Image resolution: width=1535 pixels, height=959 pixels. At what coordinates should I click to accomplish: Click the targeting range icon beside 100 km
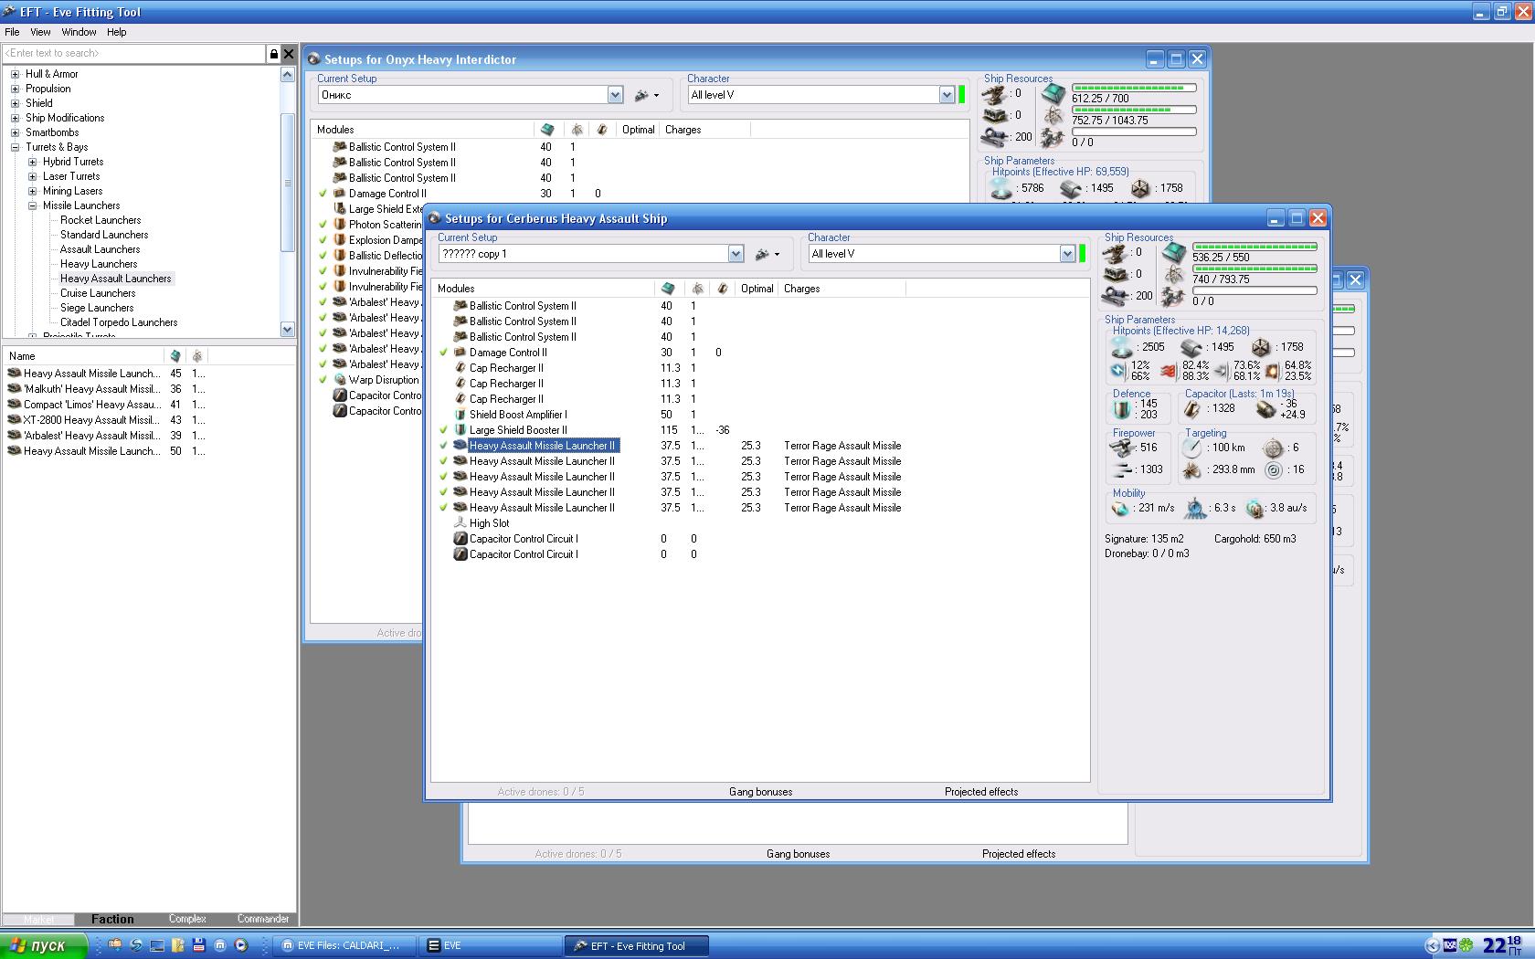pos(1191,448)
